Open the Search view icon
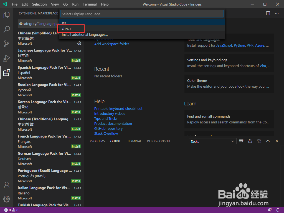284x213 pixels. tap(7, 29)
